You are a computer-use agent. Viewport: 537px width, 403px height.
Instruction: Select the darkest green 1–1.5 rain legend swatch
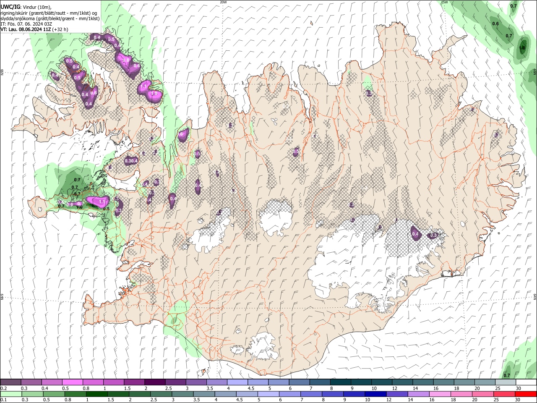tap(97, 394)
